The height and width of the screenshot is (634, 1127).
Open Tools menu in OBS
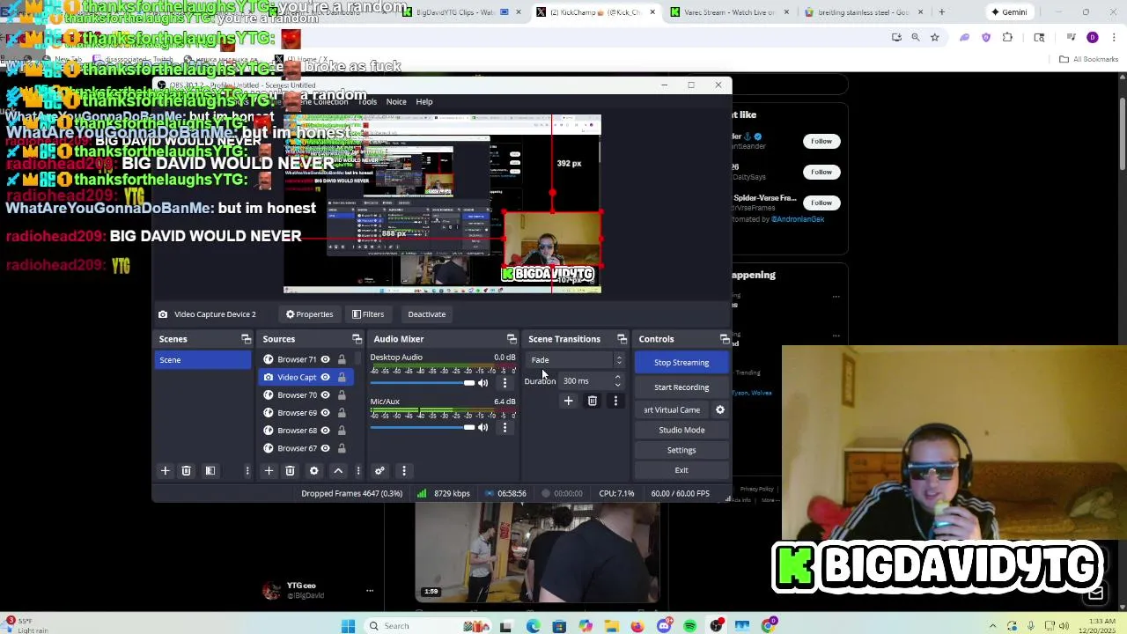point(367,101)
